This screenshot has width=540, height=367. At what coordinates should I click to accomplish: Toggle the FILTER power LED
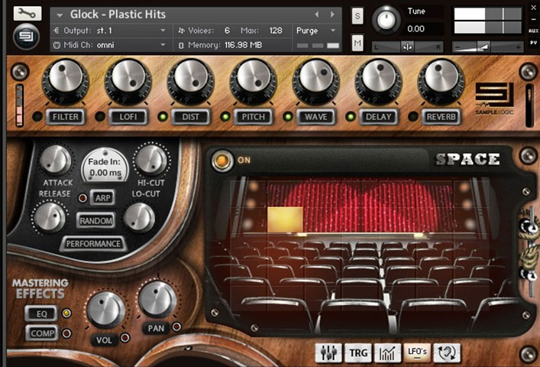pos(37,117)
